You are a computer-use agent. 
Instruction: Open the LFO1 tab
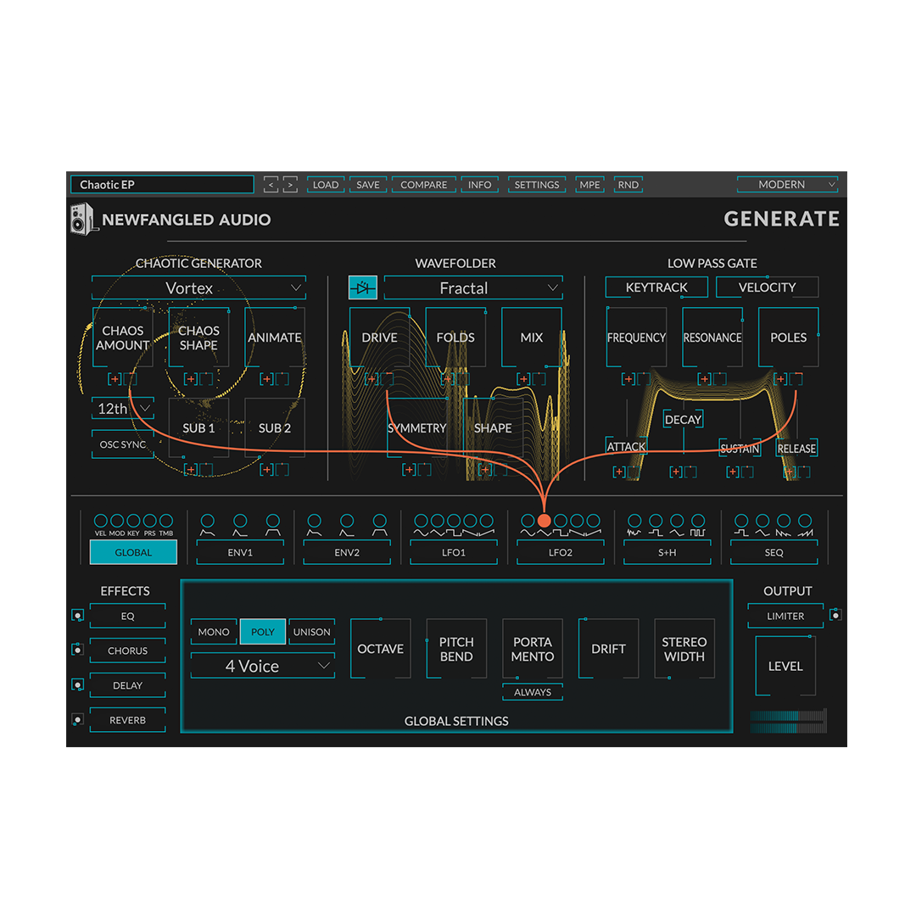454,552
